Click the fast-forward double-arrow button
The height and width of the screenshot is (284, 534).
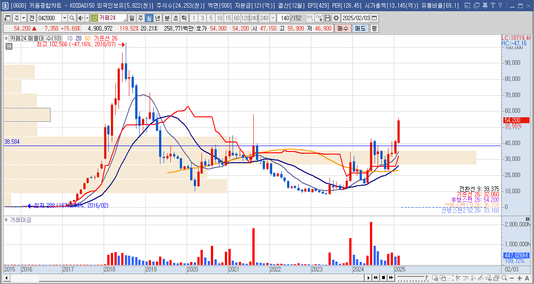click(x=391, y=278)
